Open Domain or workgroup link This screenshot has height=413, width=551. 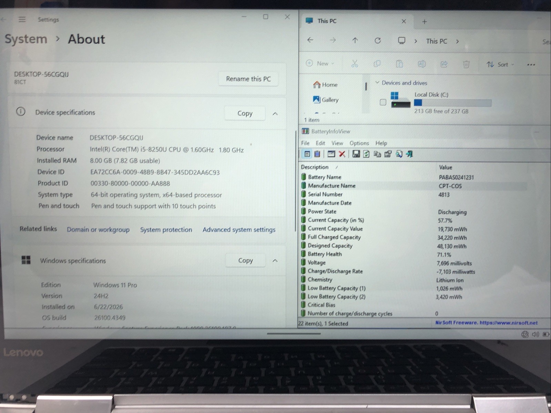click(98, 229)
